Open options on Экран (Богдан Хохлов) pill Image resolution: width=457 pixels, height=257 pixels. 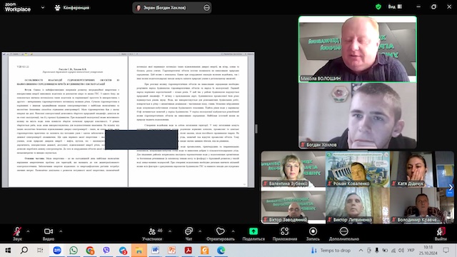[x=206, y=8]
